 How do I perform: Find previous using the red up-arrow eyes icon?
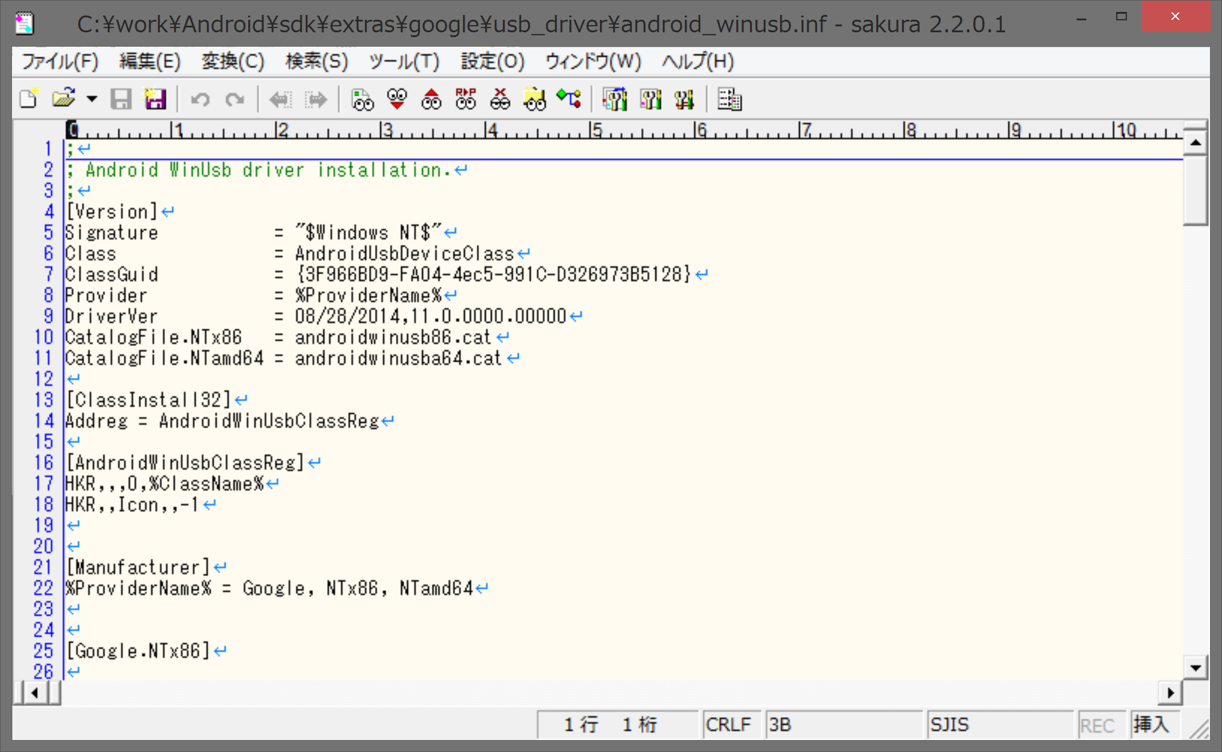click(x=431, y=99)
